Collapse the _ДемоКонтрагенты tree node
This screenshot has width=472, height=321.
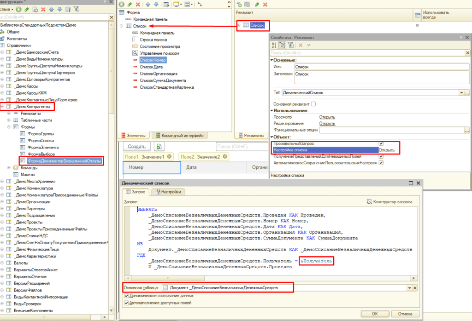coord(2,107)
